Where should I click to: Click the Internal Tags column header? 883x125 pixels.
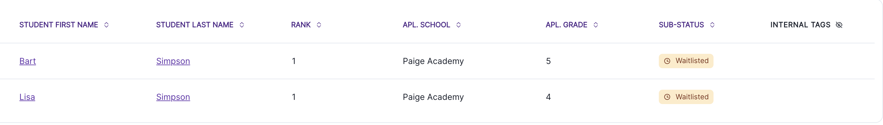pyautogui.click(x=800, y=25)
